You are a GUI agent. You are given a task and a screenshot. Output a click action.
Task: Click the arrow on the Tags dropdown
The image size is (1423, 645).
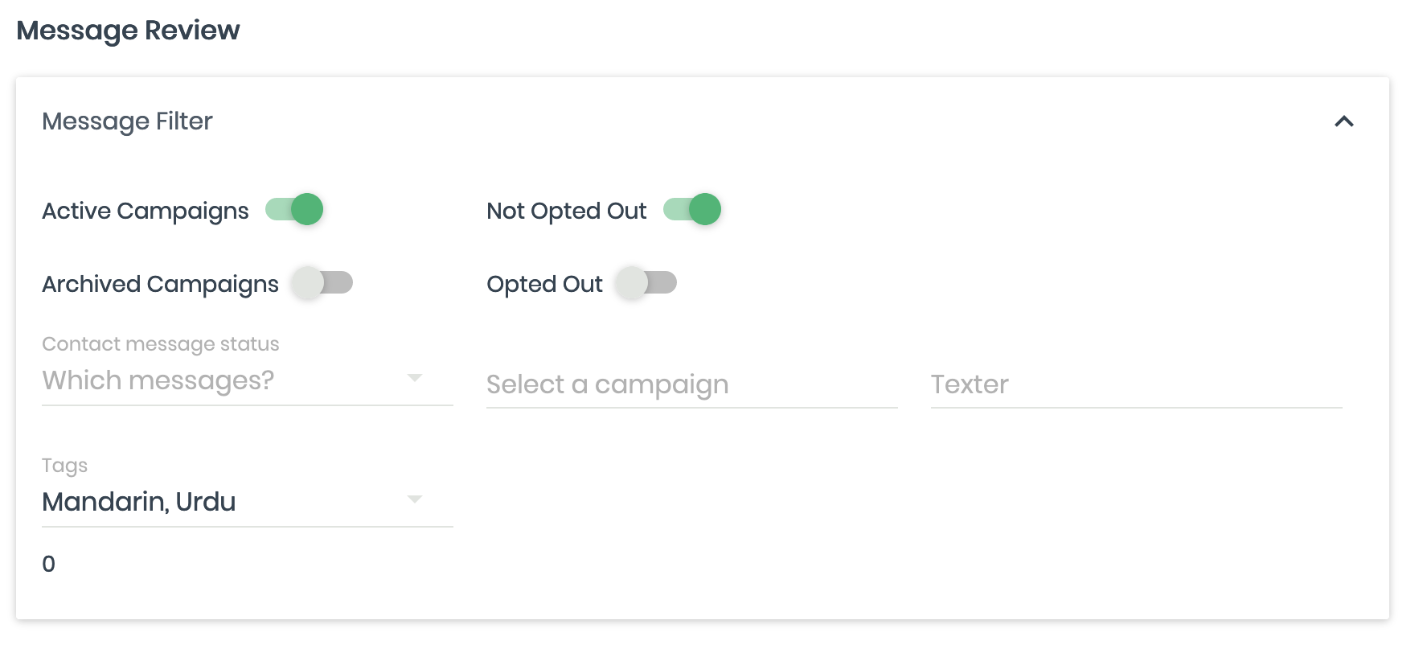415,499
